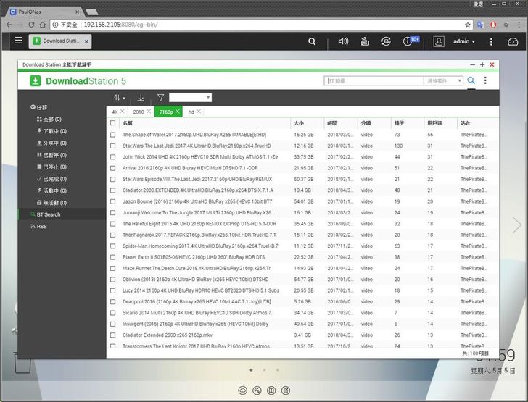The image size is (528, 402).
Task: Expand the admin user dropdown
Action: 464,41
